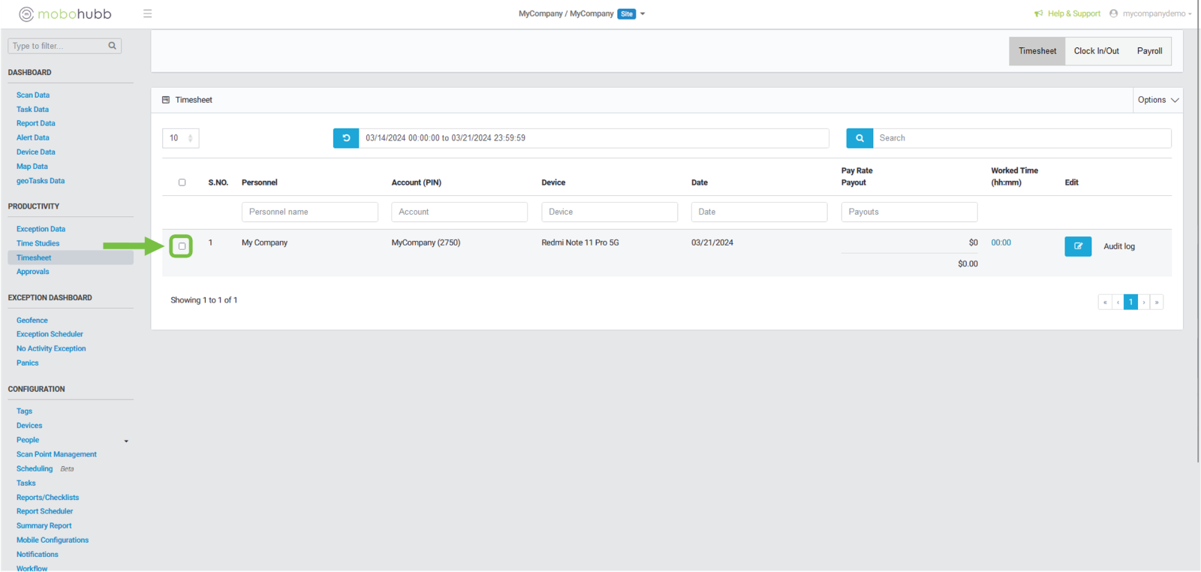Open the Options dropdown
Screen dimensions: 1201x572
tap(1157, 100)
